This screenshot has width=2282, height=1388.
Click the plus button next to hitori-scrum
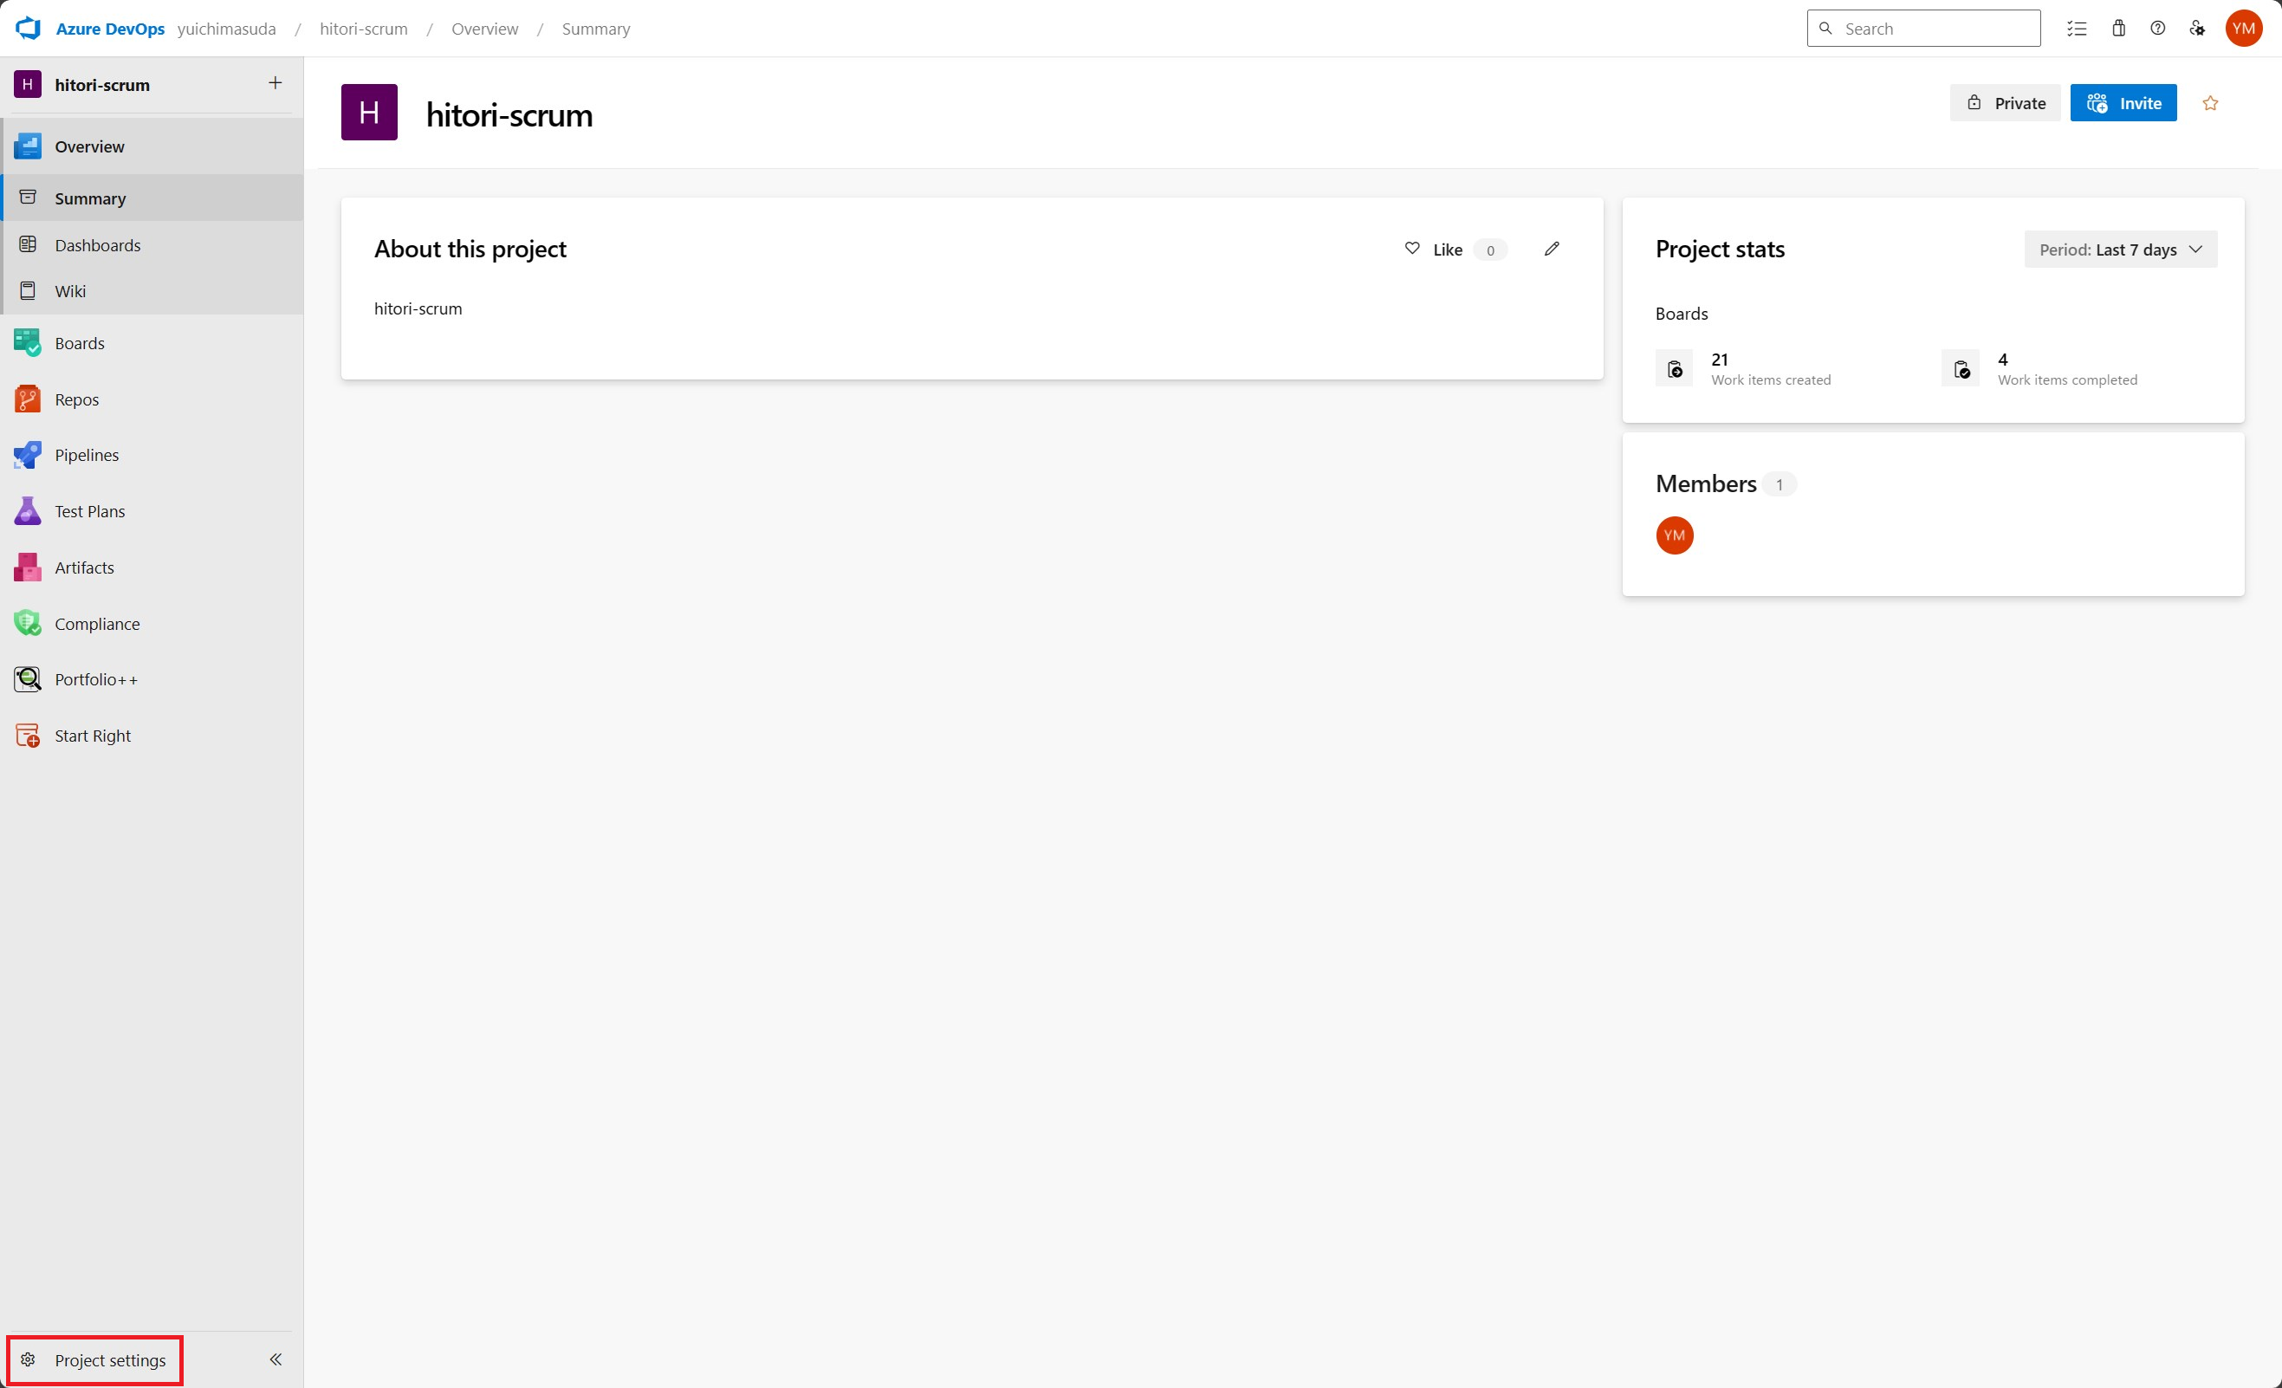[x=275, y=83]
